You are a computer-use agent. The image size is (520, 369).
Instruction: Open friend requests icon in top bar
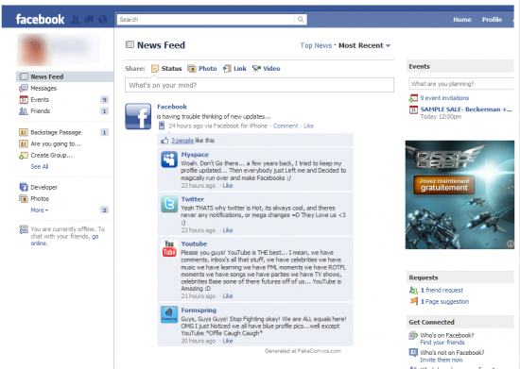(x=76, y=20)
